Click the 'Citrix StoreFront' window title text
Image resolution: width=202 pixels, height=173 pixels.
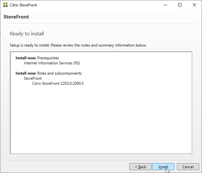(x=23, y=5)
